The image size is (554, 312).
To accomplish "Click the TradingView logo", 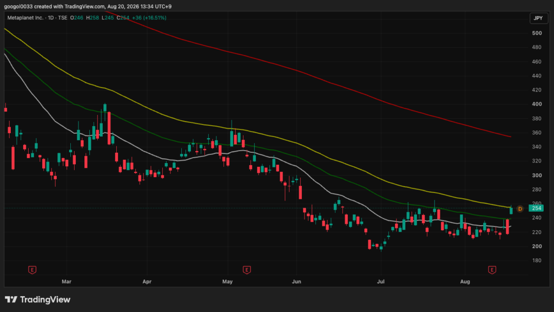I will (x=37, y=300).
